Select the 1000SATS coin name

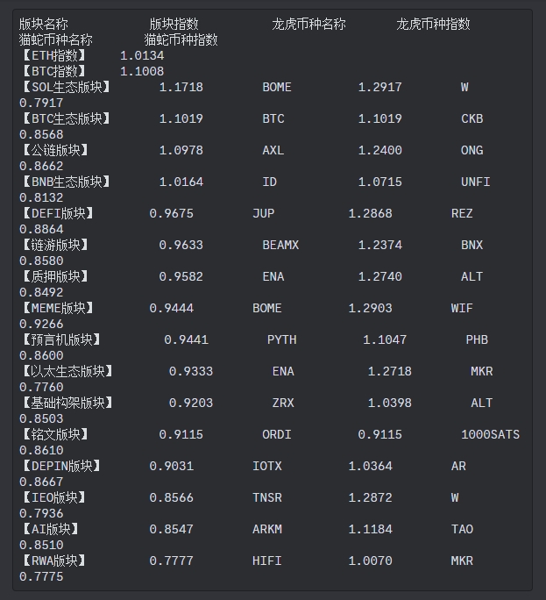click(490, 435)
